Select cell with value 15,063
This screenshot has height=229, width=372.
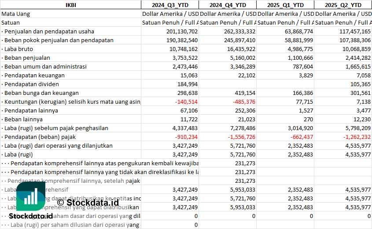(x=170, y=75)
